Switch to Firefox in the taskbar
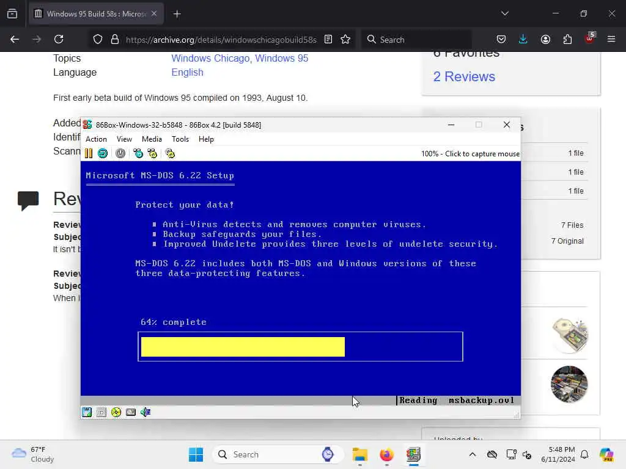This screenshot has width=626, height=469. pyautogui.click(x=386, y=454)
